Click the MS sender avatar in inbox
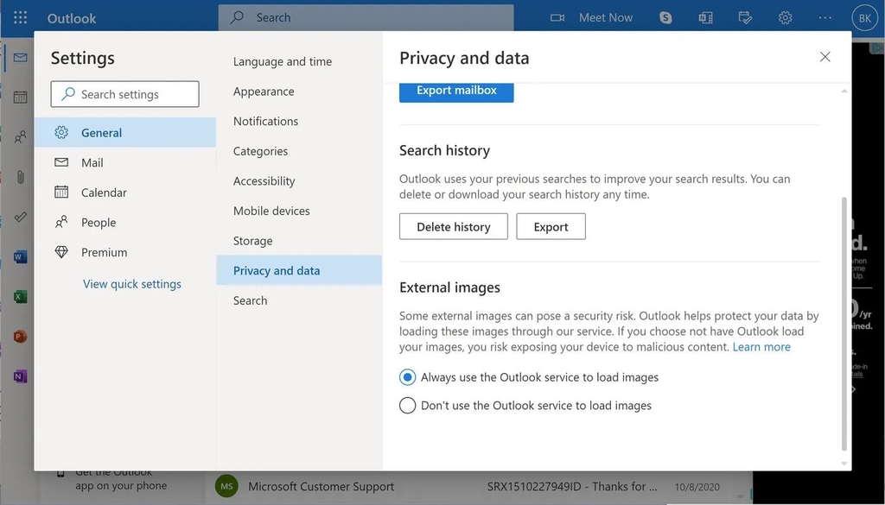Screen dimensions: 885x505 [226, 486]
